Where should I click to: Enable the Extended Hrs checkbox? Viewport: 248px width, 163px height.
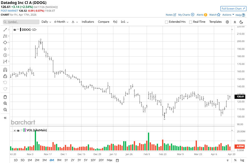(x=166, y=22)
